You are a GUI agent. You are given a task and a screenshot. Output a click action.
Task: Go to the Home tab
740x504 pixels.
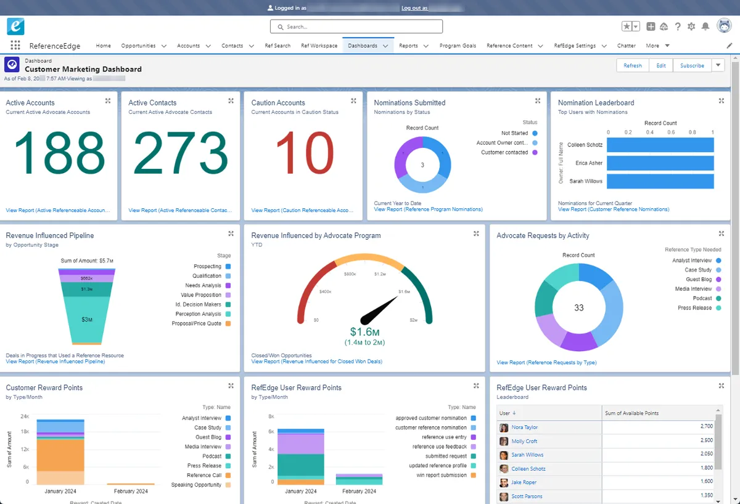(x=104, y=46)
